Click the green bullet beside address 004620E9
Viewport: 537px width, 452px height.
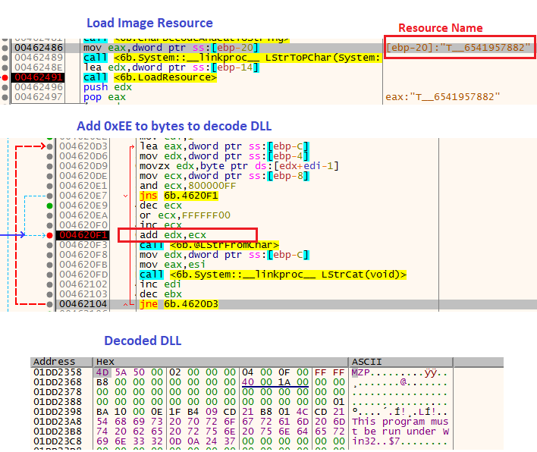[49, 206]
